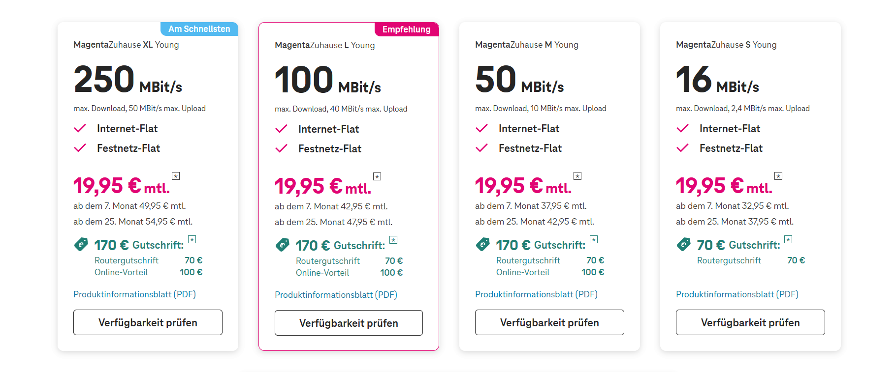This screenshot has height=372, width=896.
Task: Open footnote next to L 170 € Gutschrift
Action: point(393,240)
